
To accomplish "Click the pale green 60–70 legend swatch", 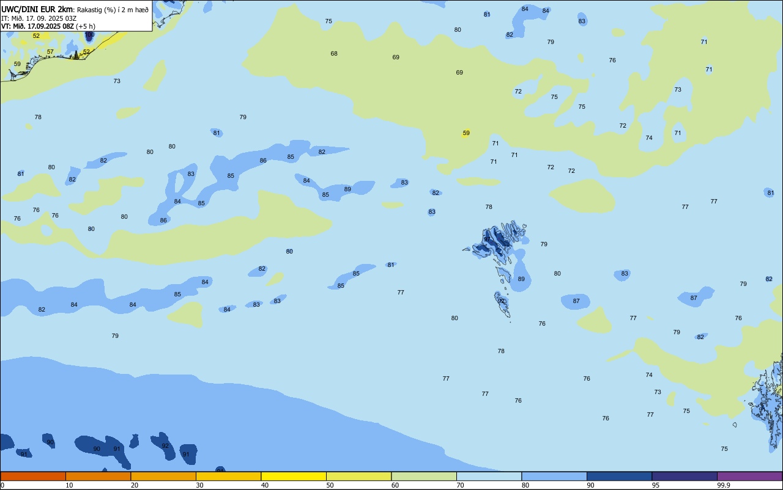I will [x=424, y=476].
